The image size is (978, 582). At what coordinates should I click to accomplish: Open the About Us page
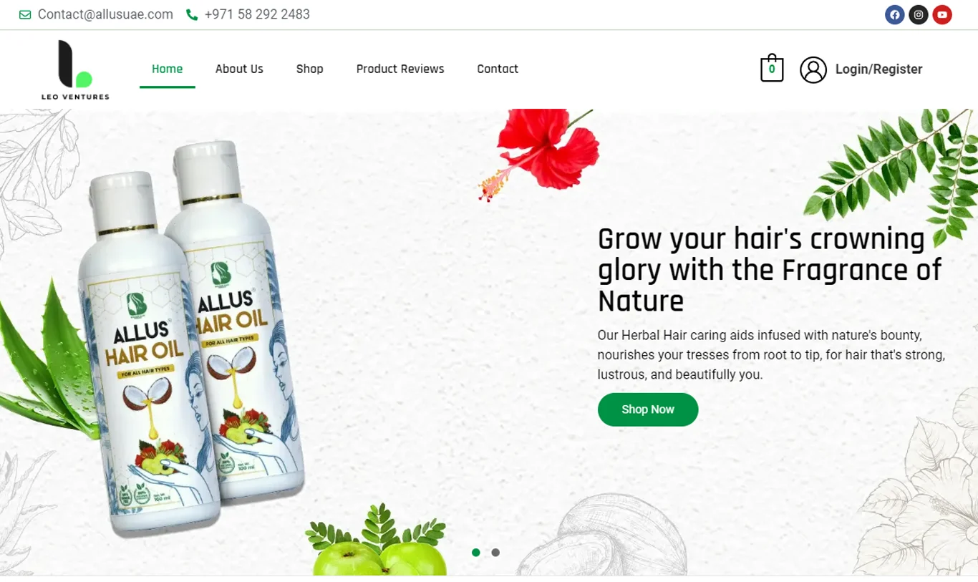pos(239,69)
